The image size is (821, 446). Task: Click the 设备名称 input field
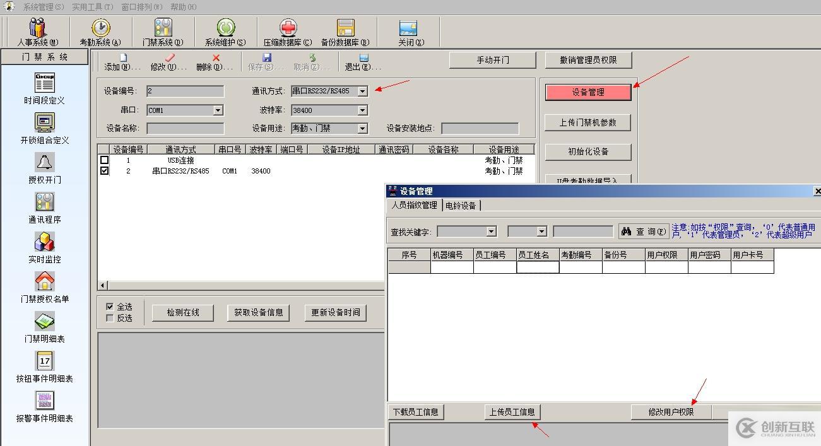pyautogui.click(x=185, y=129)
